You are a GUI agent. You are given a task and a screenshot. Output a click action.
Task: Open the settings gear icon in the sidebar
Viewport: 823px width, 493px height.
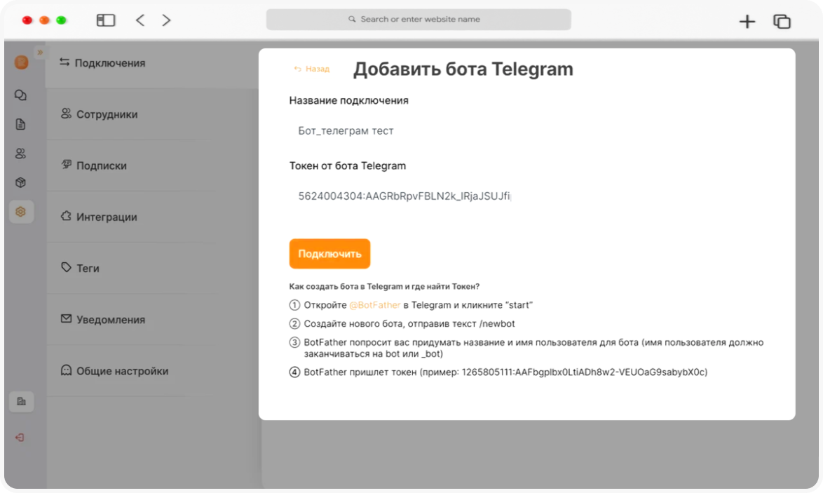click(21, 212)
